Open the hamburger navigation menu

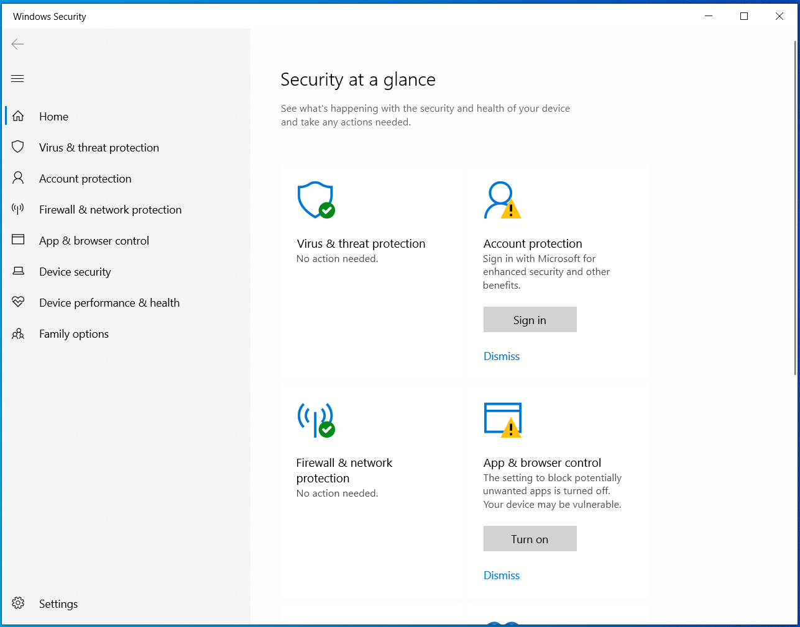click(17, 78)
